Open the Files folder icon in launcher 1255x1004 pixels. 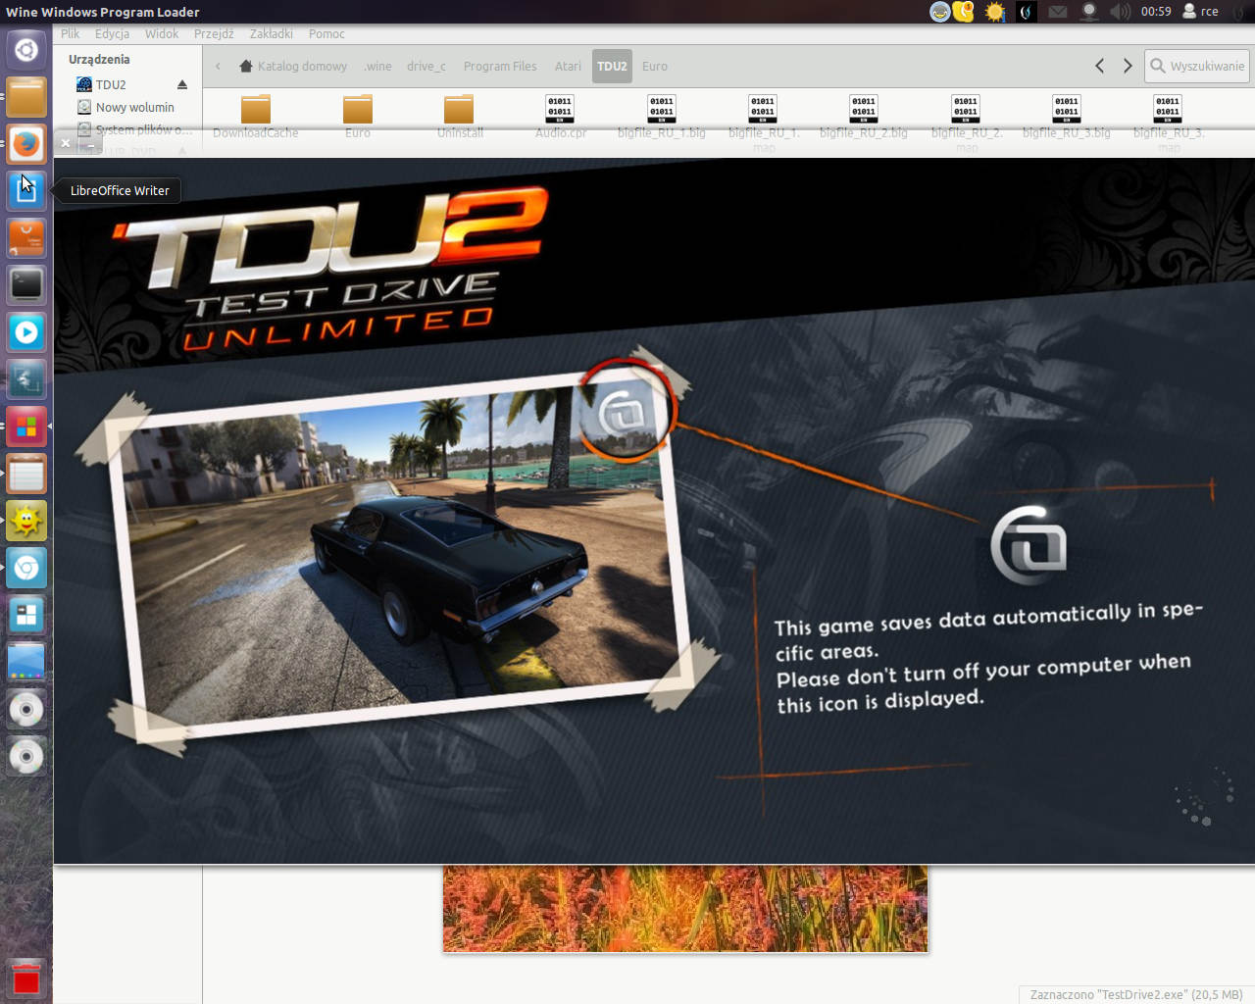pyautogui.click(x=26, y=97)
